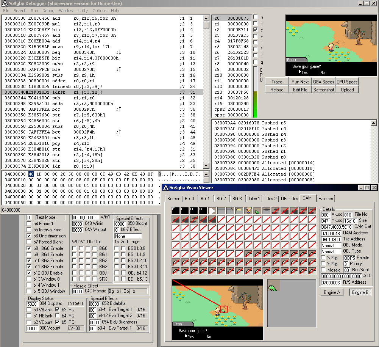Select the white arrow cursor sprite in OAM
The width and height of the screenshot is (379, 347).
point(212,210)
